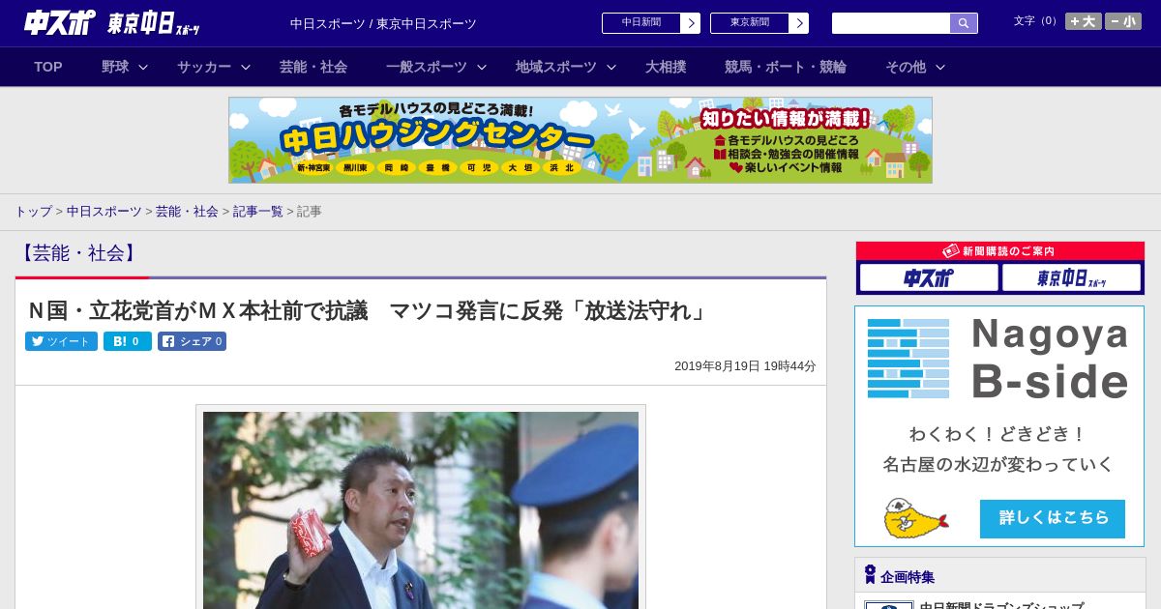Go to 芸能・社会 breadcrumb link
The width and height of the screenshot is (1161, 609).
[187, 211]
